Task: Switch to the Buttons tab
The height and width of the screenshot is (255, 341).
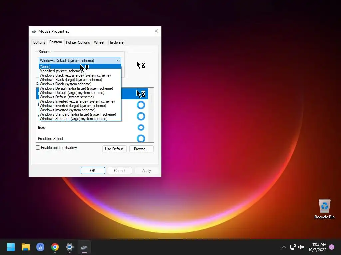Action: (x=39, y=42)
